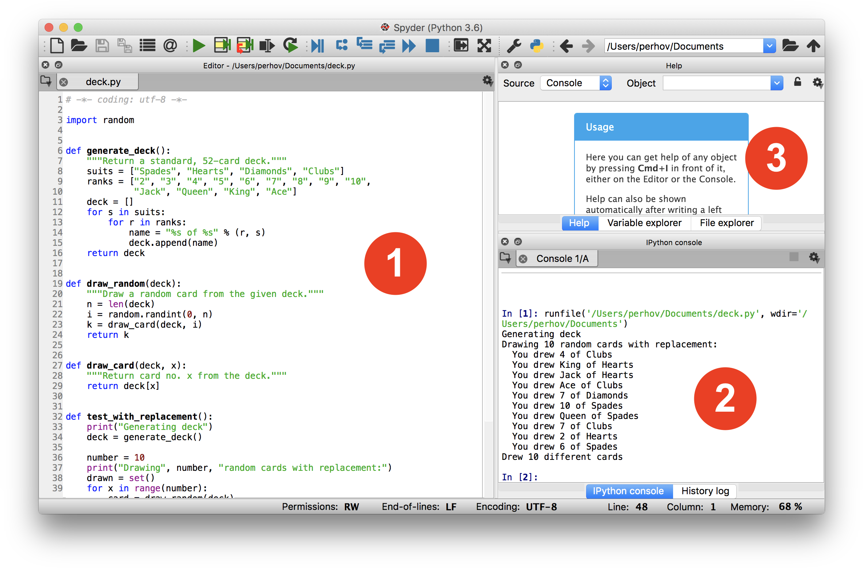
Task: Undock the Help pane
Action: coord(518,65)
